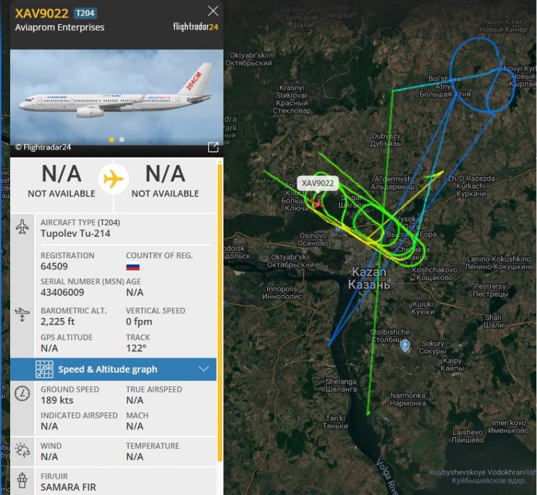Click the altitude aircraft icon
Screen dimensions: 537x495
pos(22,315)
